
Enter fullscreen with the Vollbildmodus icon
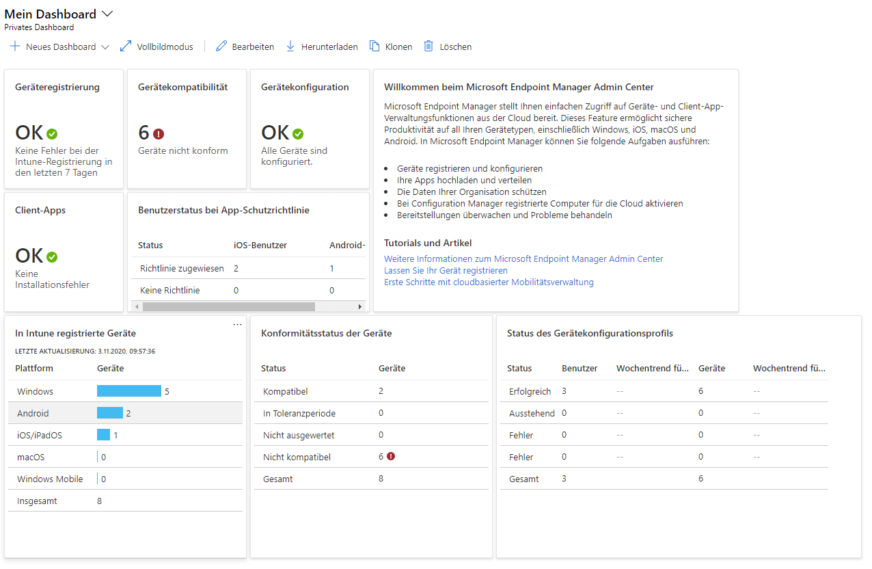126,47
